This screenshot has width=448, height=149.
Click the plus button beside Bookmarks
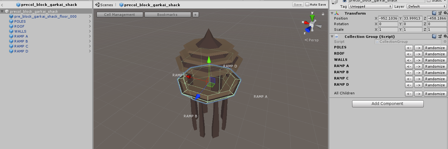(196, 15)
